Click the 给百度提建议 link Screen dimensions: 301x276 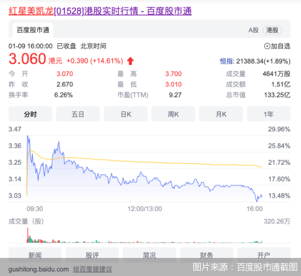coord(92,269)
